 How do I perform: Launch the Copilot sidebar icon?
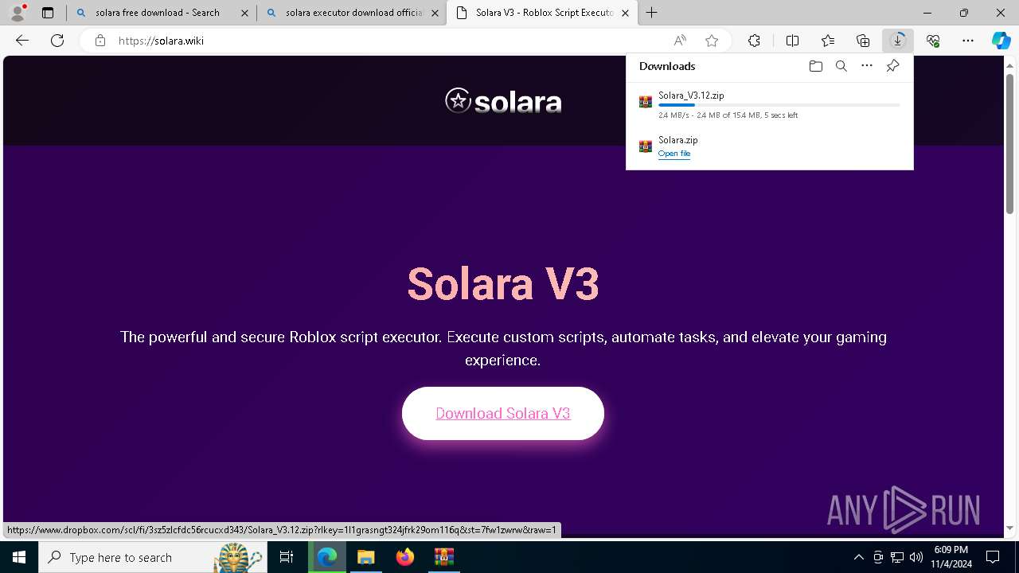point(1001,41)
